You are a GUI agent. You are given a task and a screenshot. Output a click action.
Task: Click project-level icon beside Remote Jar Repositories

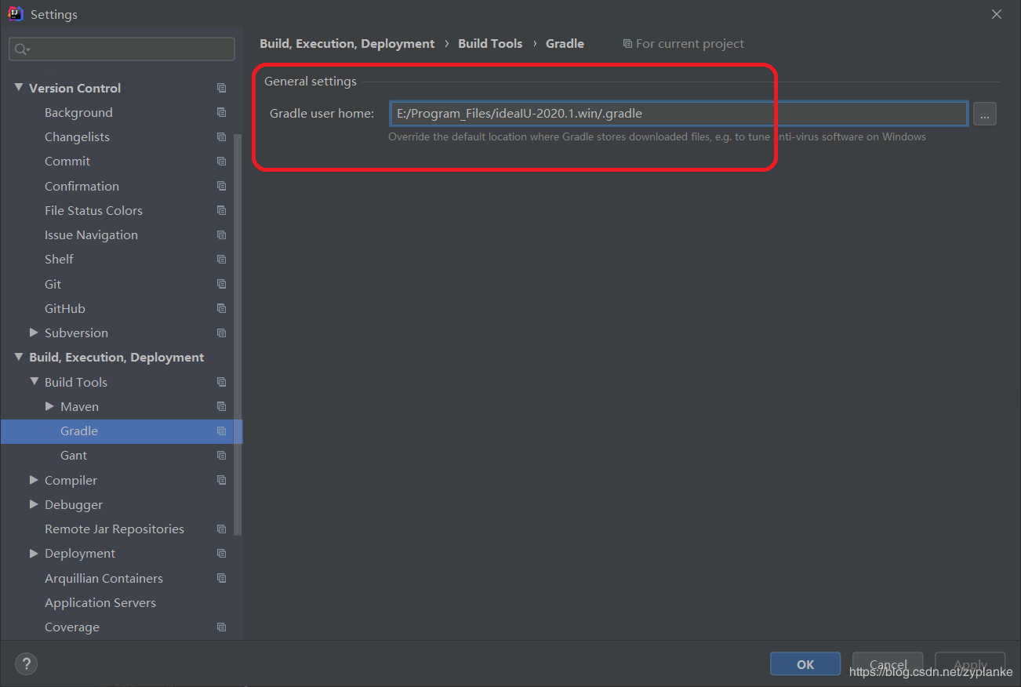(222, 529)
